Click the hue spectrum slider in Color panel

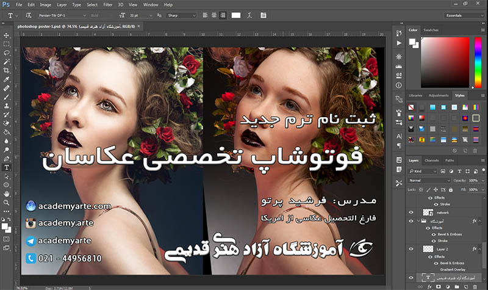pos(477,63)
